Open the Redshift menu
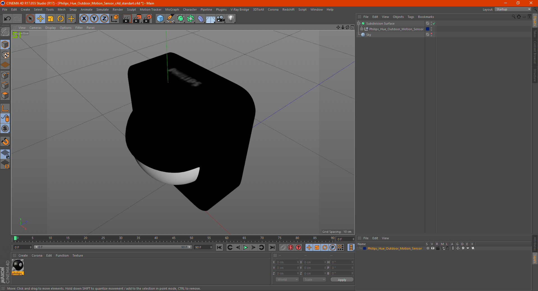Image resolution: width=538 pixels, height=291 pixels. (x=288, y=10)
